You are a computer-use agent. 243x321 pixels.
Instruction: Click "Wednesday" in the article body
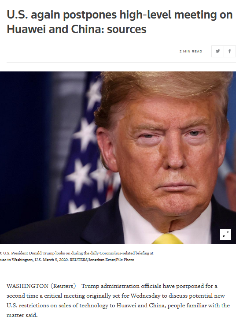click(145, 295)
